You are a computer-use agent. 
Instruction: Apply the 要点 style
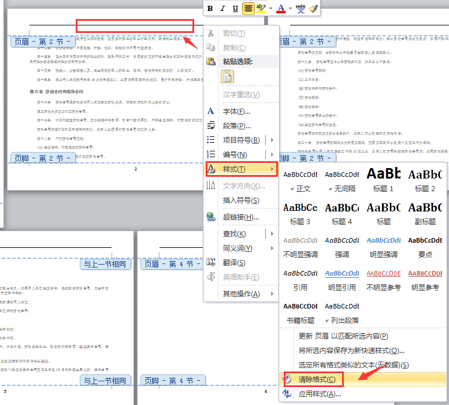click(425, 247)
